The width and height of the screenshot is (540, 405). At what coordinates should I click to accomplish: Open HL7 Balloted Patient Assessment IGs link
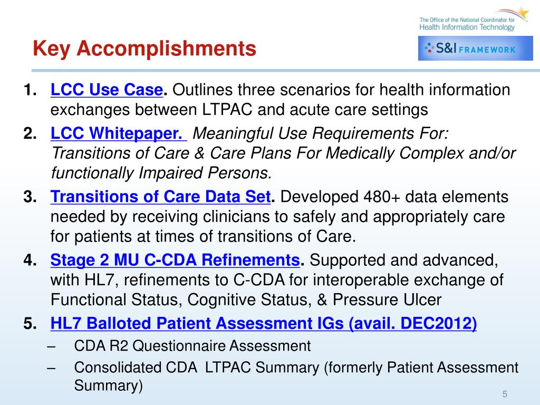[x=264, y=323]
